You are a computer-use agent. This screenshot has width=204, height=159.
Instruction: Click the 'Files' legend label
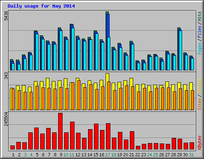(200, 32)
